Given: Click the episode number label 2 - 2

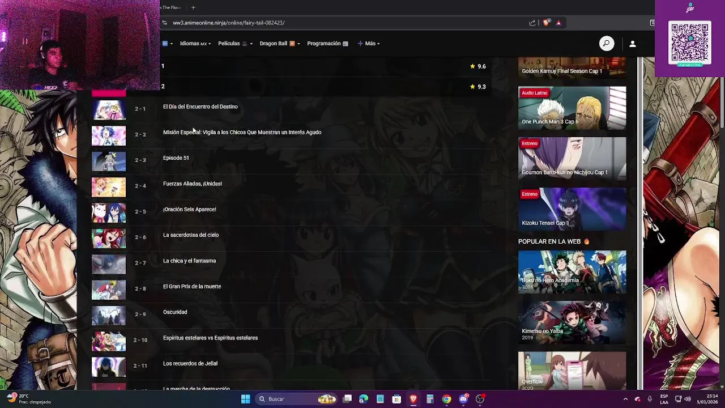Looking at the screenshot, I should click(140, 134).
